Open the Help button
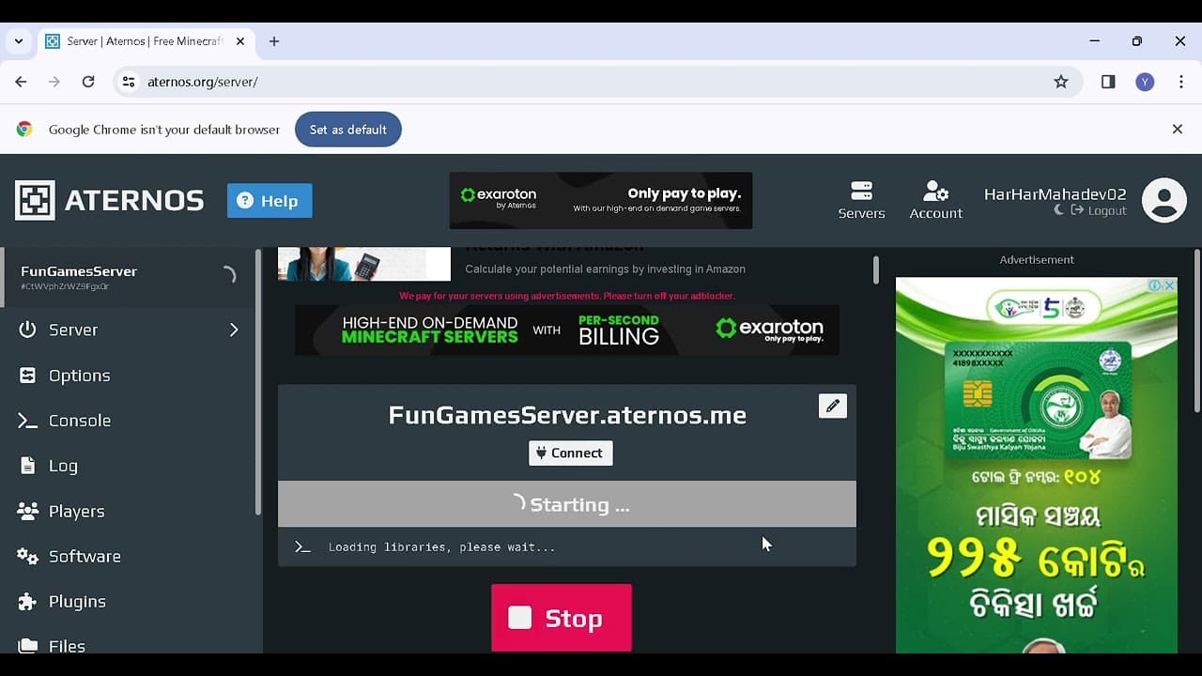Image resolution: width=1202 pixels, height=676 pixels. tap(270, 201)
